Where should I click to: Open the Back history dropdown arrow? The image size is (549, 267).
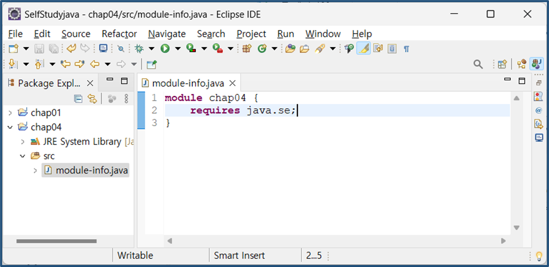[108, 64]
